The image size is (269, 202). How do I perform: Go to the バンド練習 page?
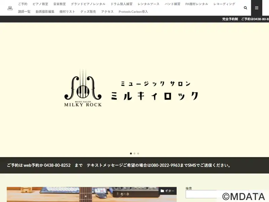coord(172,4)
